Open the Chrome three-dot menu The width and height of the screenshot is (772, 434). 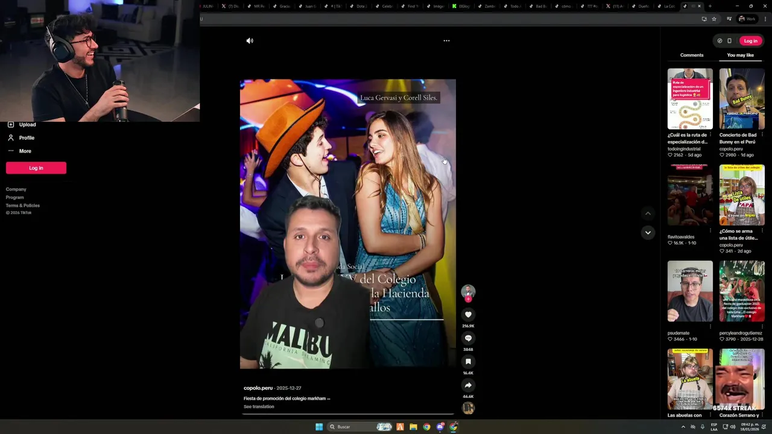(x=765, y=19)
